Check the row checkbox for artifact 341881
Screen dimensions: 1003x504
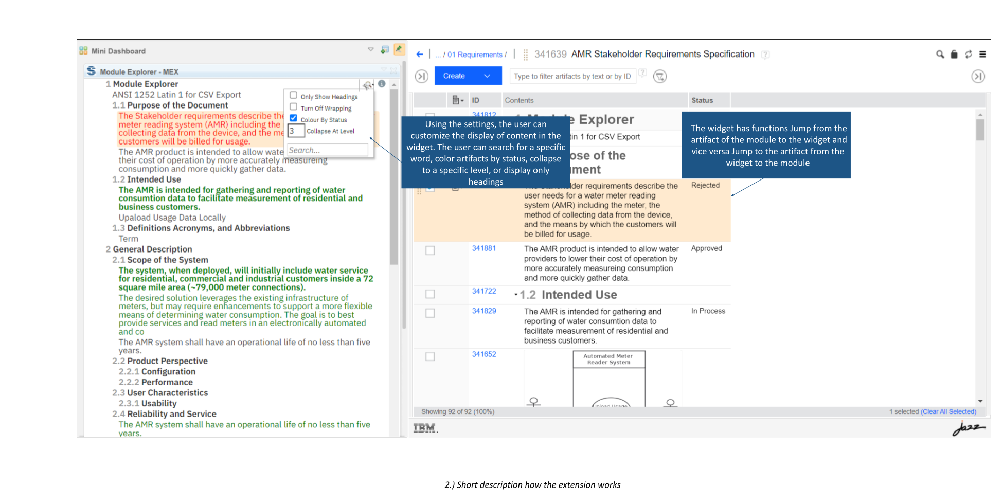click(x=430, y=250)
